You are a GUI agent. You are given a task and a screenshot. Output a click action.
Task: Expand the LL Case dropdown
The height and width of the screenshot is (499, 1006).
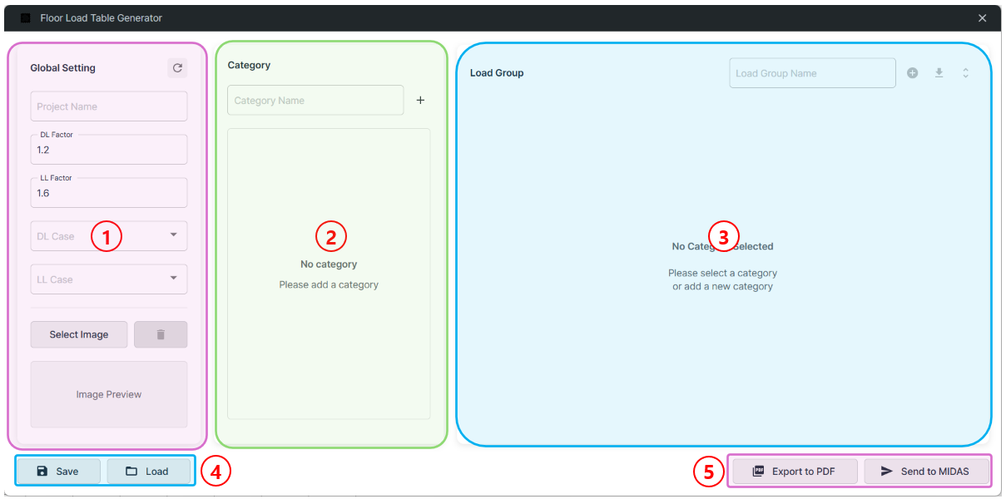click(x=108, y=279)
